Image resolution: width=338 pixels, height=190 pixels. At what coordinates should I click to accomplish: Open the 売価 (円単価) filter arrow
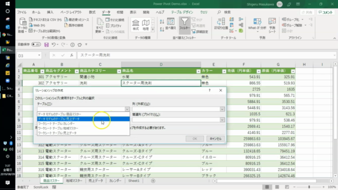258,71
